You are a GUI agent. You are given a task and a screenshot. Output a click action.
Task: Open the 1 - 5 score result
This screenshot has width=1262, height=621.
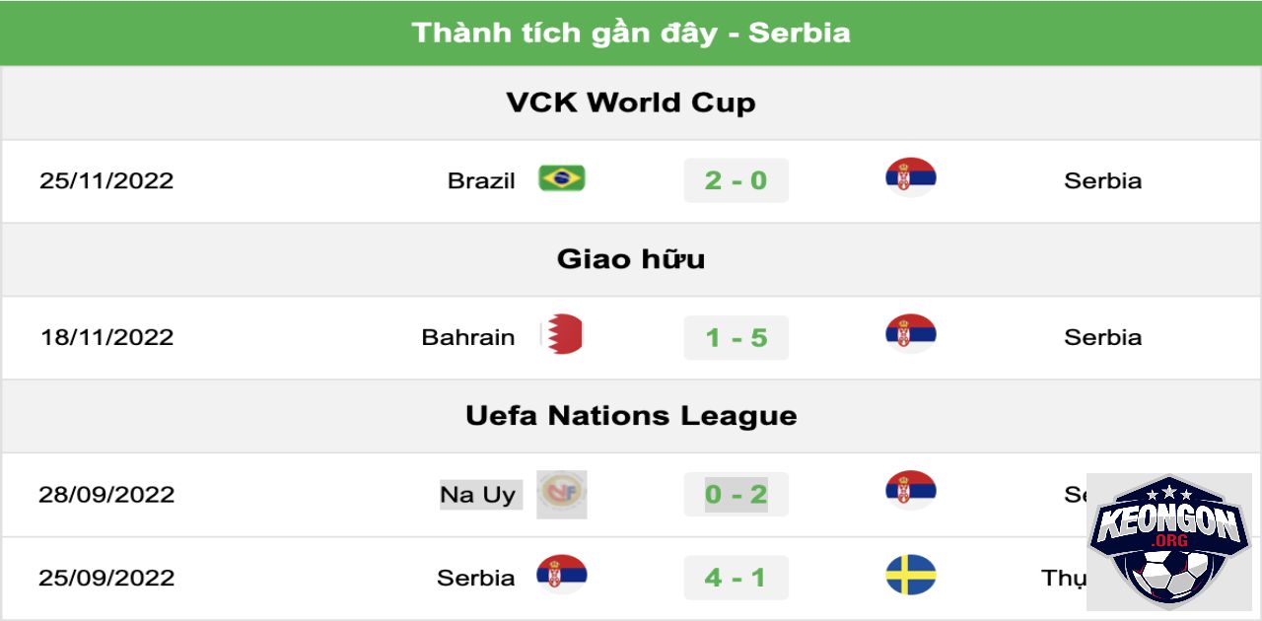[736, 337]
